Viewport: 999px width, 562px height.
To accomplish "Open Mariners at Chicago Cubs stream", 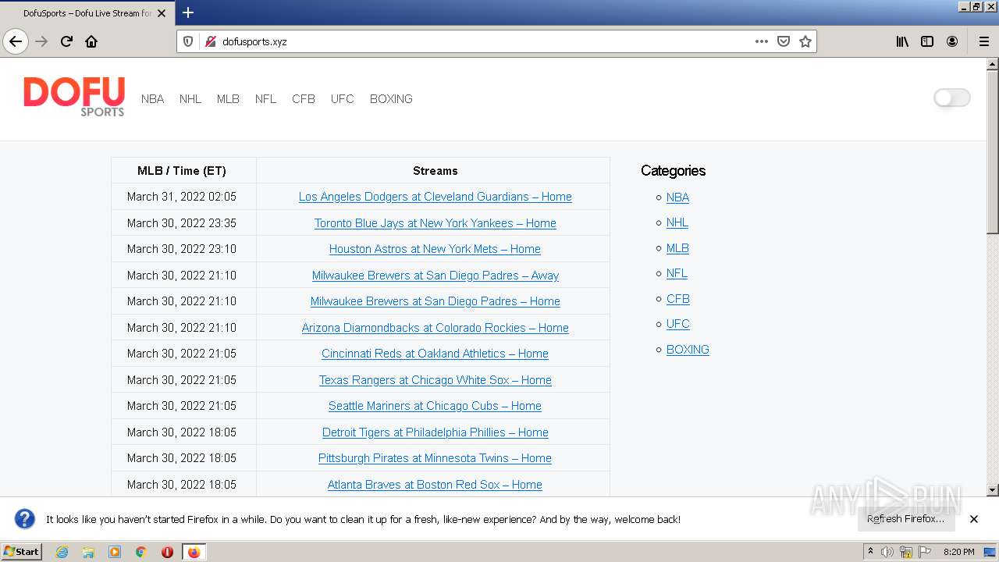I will 435,406.
